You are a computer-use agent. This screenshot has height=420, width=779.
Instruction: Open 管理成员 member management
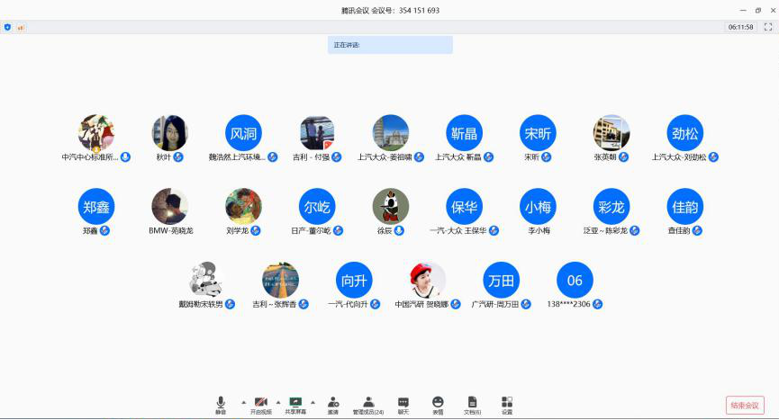(x=367, y=402)
